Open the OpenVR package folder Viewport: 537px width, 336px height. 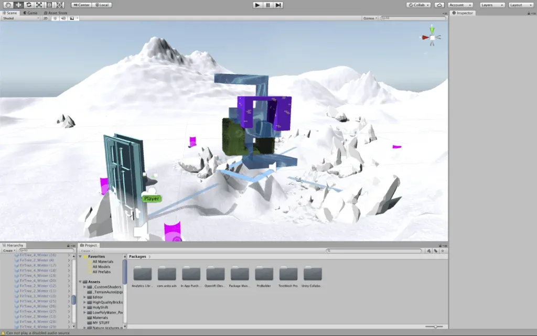[x=215, y=276]
